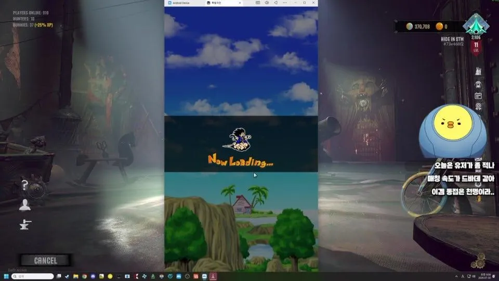Open the emulator keyboard mapping icon
This screenshot has height=281, width=499.
click(x=258, y=3)
